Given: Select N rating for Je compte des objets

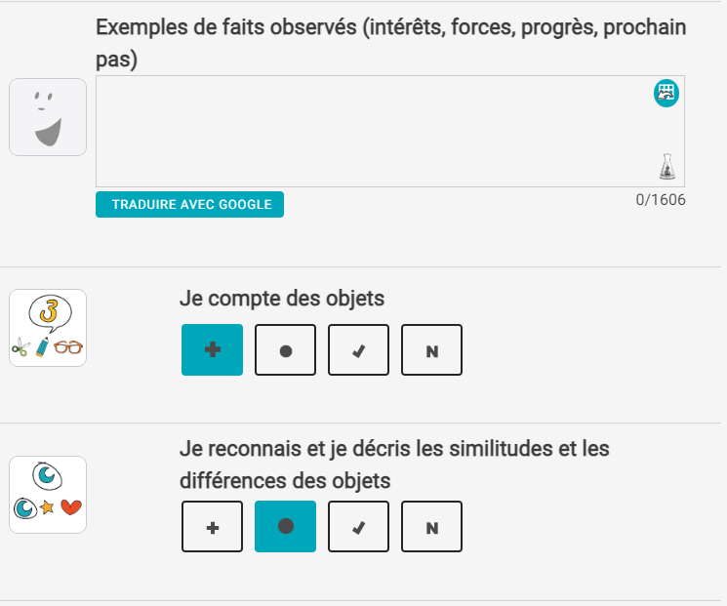Looking at the screenshot, I should pyautogui.click(x=431, y=349).
